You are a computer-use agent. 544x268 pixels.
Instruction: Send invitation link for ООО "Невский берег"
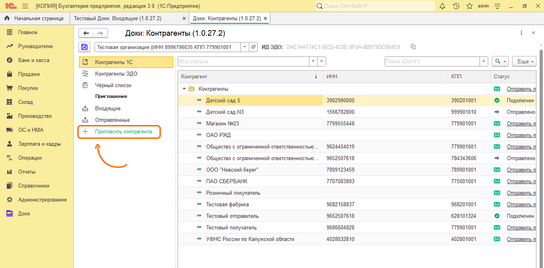coord(521,170)
